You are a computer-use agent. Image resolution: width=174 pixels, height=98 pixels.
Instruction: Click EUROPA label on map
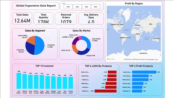click(138, 25)
